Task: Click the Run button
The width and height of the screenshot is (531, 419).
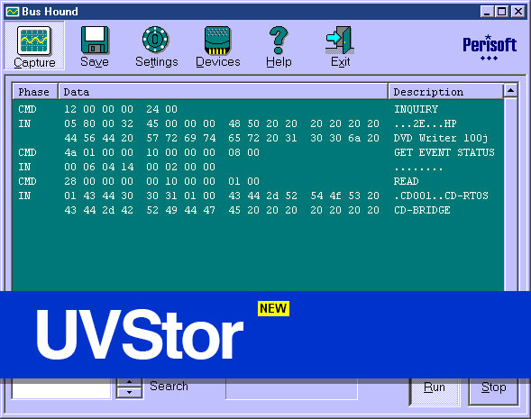Action: (435, 391)
